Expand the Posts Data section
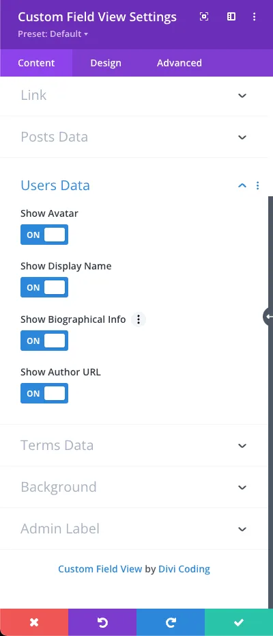Viewport: 273px width, 636px height. [x=134, y=137]
